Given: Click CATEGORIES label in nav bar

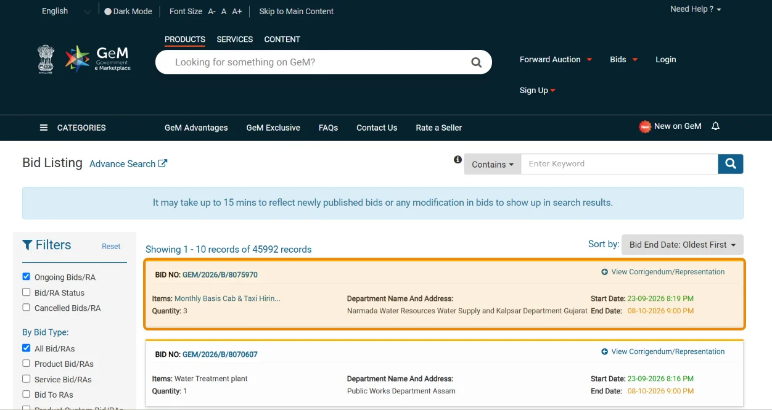Looking at the screenshot, I should [x=81, y=128].
